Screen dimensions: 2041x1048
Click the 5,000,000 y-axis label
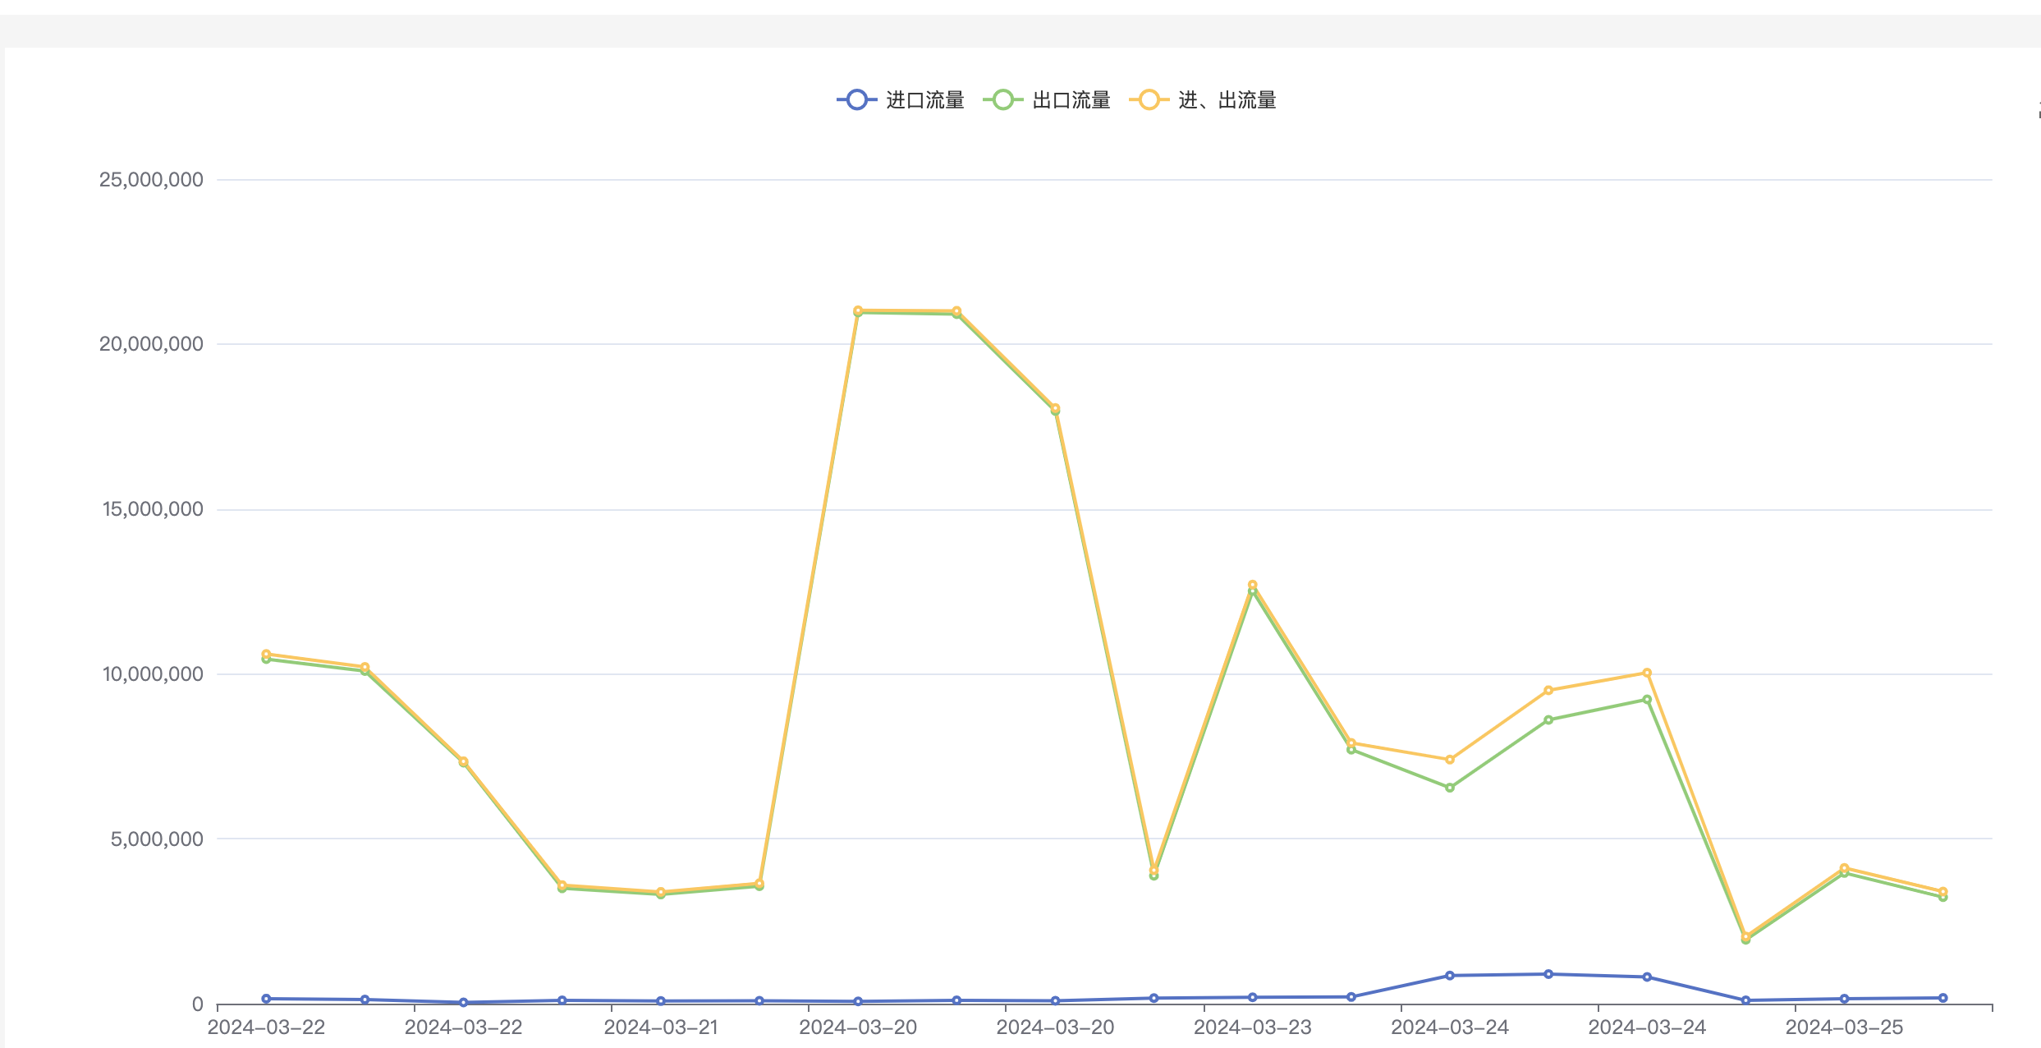point(157,839)
